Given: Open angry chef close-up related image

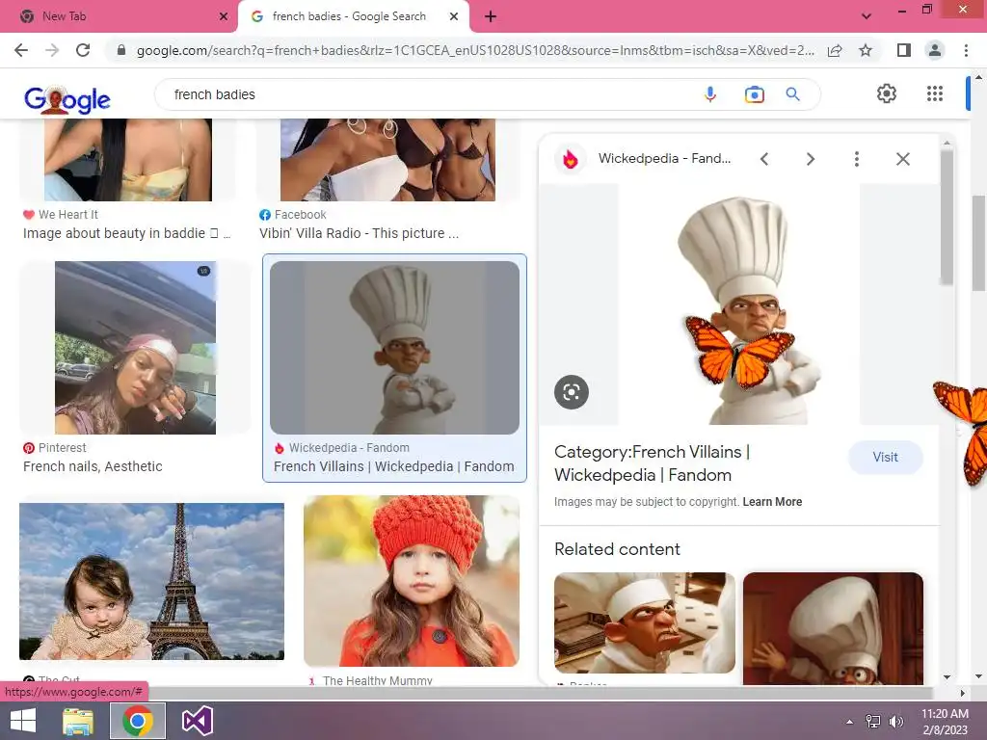Looking at the screenshot, I should (645, 622).
